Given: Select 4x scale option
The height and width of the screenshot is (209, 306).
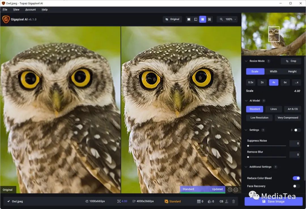Looking at the screenshot, I should (274, 82).
